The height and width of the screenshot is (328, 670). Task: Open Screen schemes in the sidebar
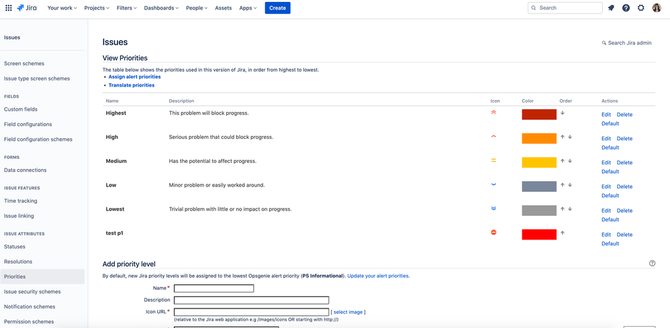24,64
